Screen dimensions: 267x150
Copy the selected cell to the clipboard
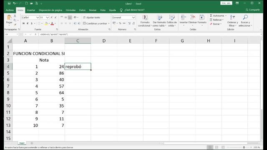click(x=15, y=20)
